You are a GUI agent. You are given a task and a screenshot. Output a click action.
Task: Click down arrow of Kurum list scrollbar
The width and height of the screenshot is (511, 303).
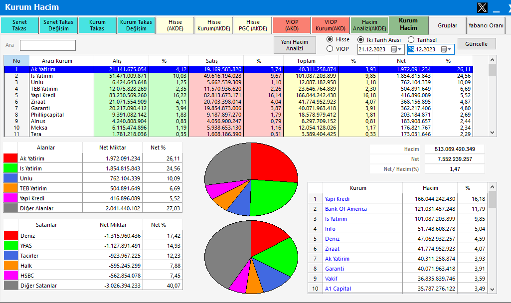493,290
